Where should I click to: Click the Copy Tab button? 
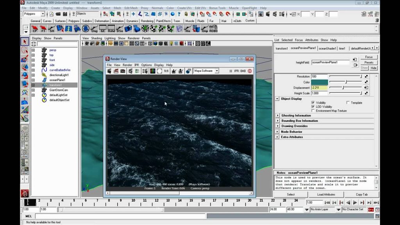[362, 195]
